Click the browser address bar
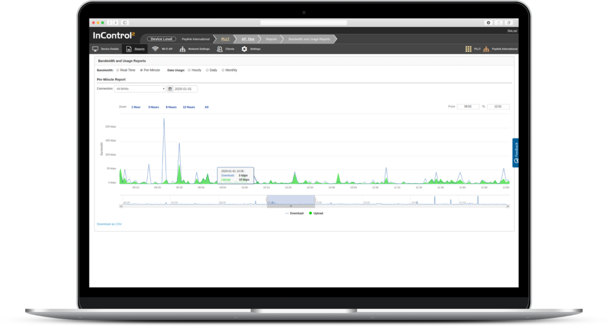This screenshot has height=326, width=608. coord(303,23)
